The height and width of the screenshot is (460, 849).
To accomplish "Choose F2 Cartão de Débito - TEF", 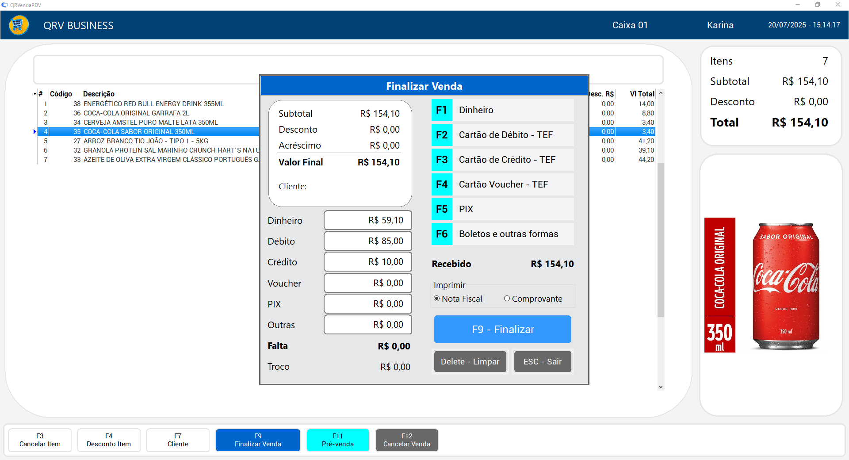I will pyautogui.click(x=502, y=135).
